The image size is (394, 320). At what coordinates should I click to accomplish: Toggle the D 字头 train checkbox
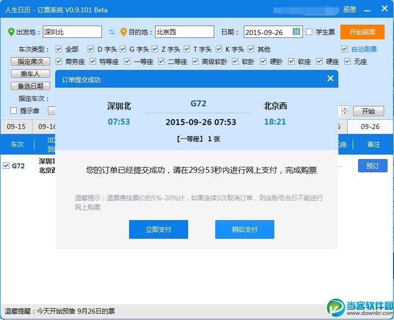click(x=91, y=49)
